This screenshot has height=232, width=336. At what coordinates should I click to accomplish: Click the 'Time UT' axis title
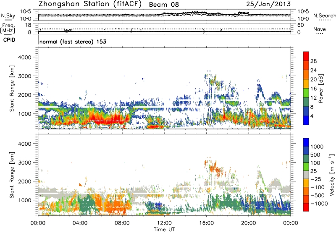[164, 229]
